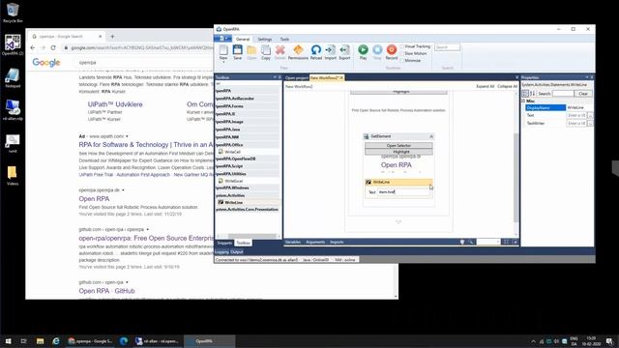Expand the OpenRPA.Java toolbox category
The width and height of the screenshot is (619, 348).
[248, 129]
